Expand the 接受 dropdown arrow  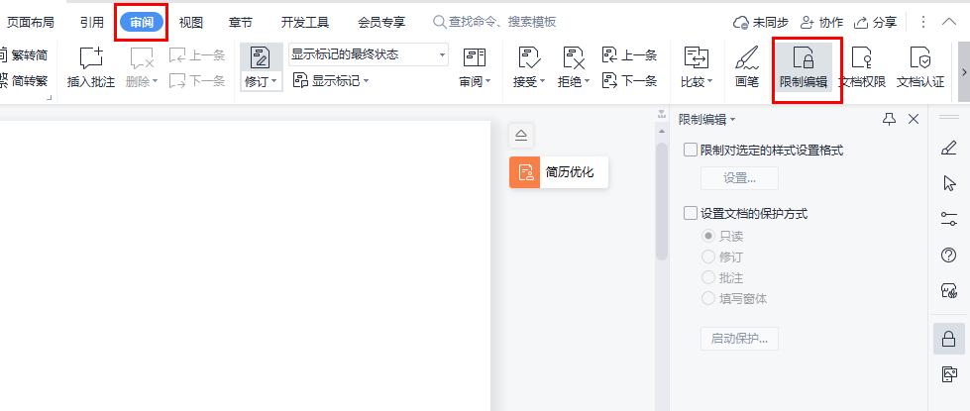click(x=543, y=81)
